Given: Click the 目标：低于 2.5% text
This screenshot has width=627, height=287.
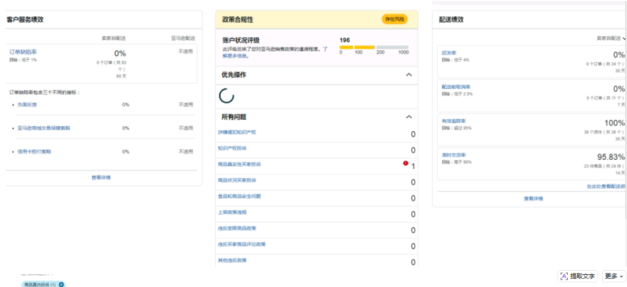Looking at the screenshot, I should pyautogui.click(x=457, y=94).
